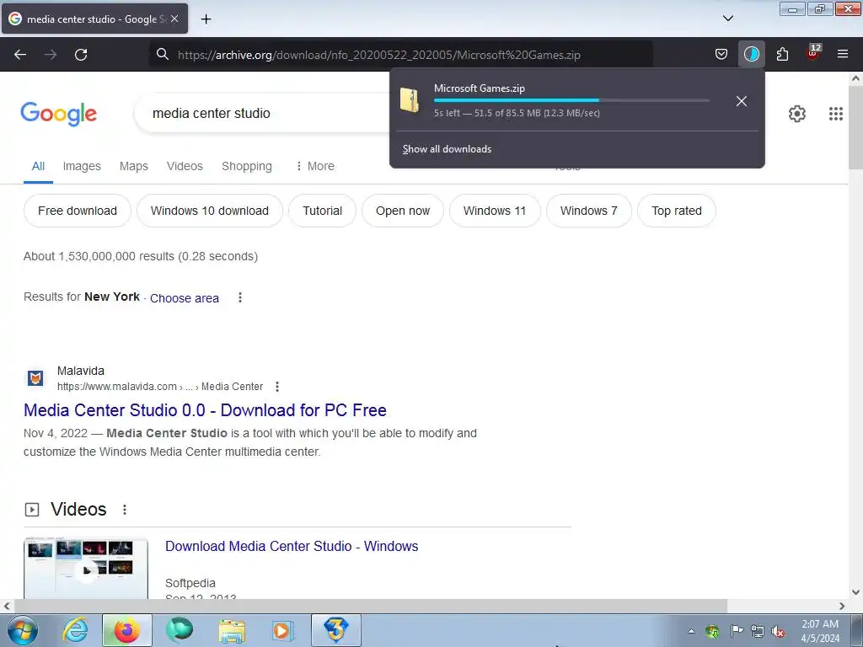Open the Microsoft Games.zip file icon

tap(409, 101)
